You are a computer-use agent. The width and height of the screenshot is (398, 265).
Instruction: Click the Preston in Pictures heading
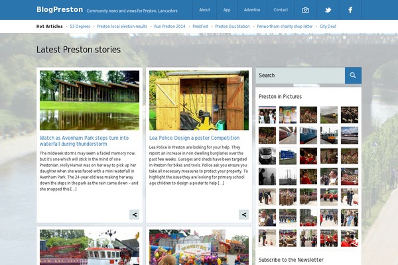point(280,97)
